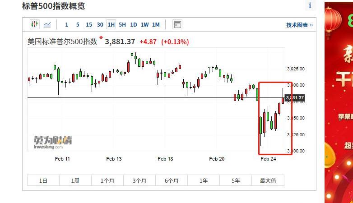Switch to the 5H interval
The height and width of the screenshot is (203, 353).
[122, 25]
